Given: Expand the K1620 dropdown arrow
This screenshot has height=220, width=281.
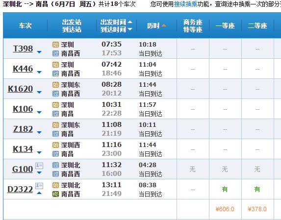Looking at the screenshot, I should pyautogui.click(x=39, y=92).
